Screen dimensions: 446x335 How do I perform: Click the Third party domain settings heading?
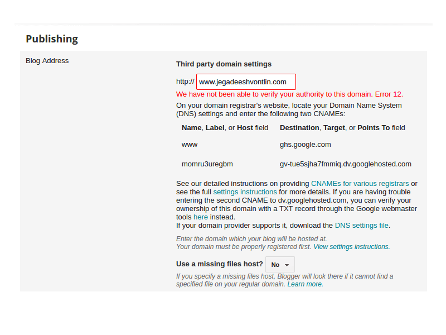pyautogui.click(x=224, y=64)
